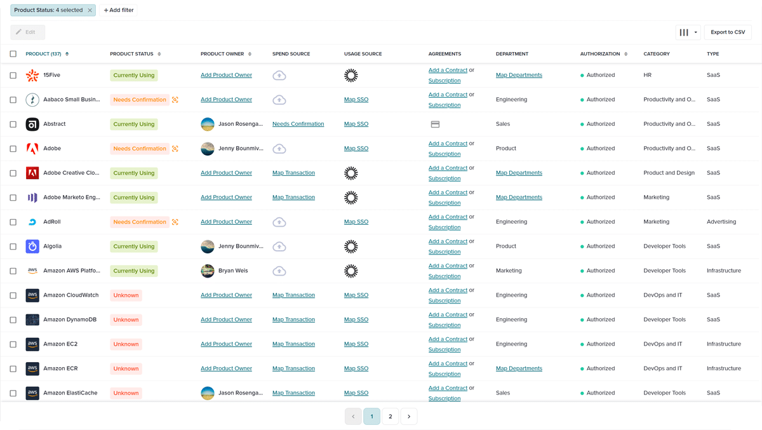The image size is (762, 430).
Task: Click Export to CSV button
Action: coord(728,32)
